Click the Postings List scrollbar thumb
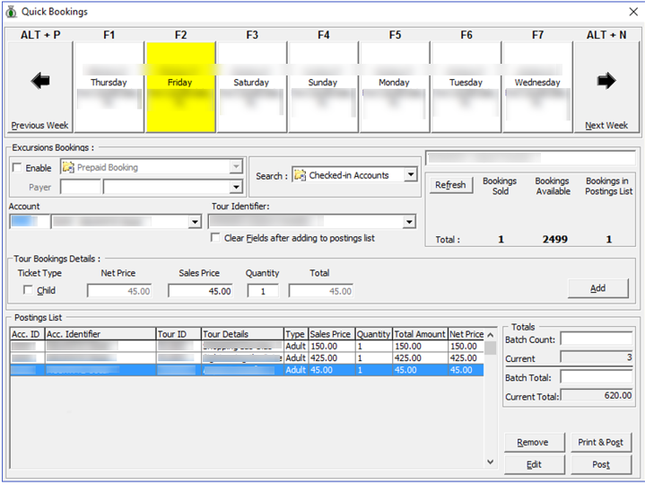 (491, 348)
